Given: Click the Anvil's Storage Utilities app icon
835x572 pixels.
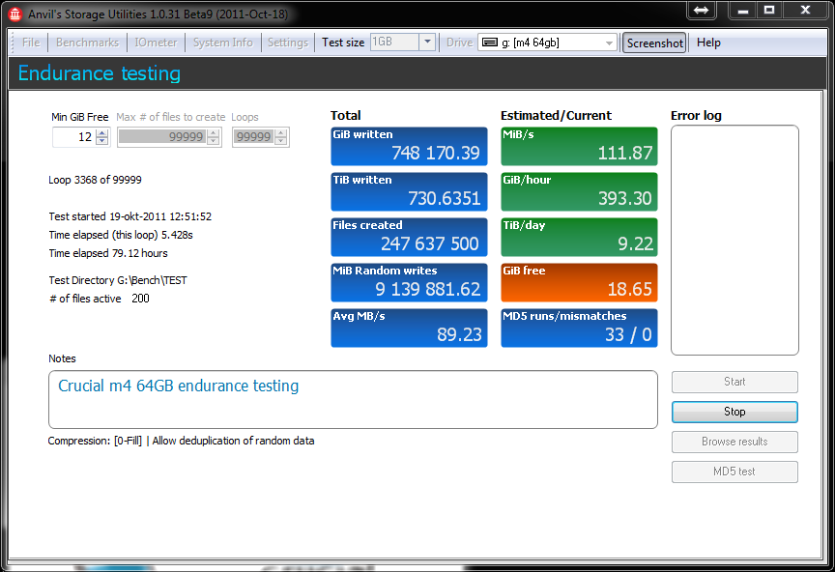Looking at the screenshot, I should pos(14,14).
